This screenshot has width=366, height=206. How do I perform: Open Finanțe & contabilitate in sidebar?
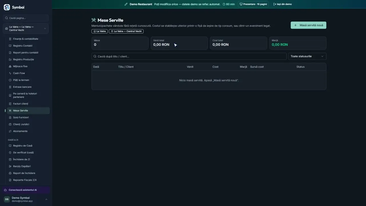click(28, 39)
